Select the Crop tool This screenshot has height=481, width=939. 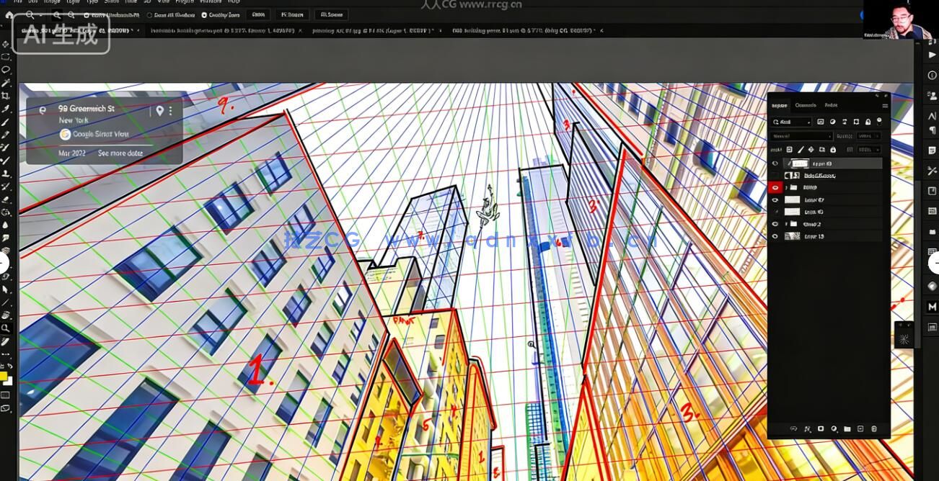(x=6, y=96)
